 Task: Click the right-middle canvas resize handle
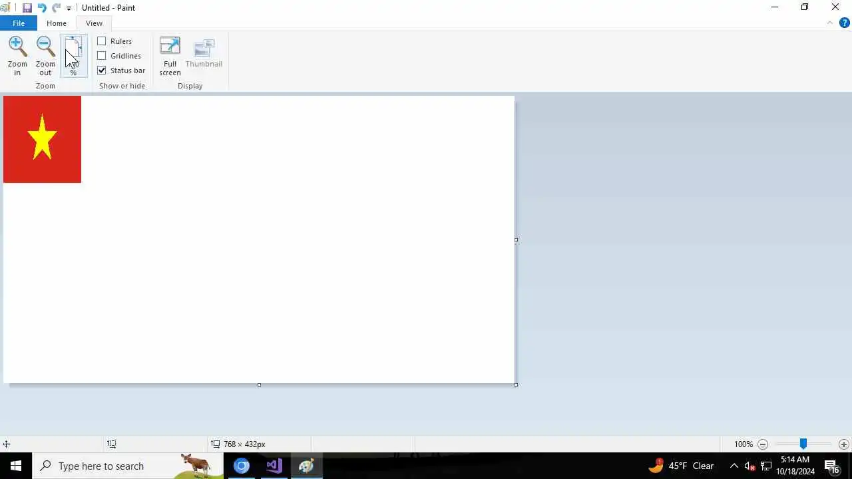[516, 239]
